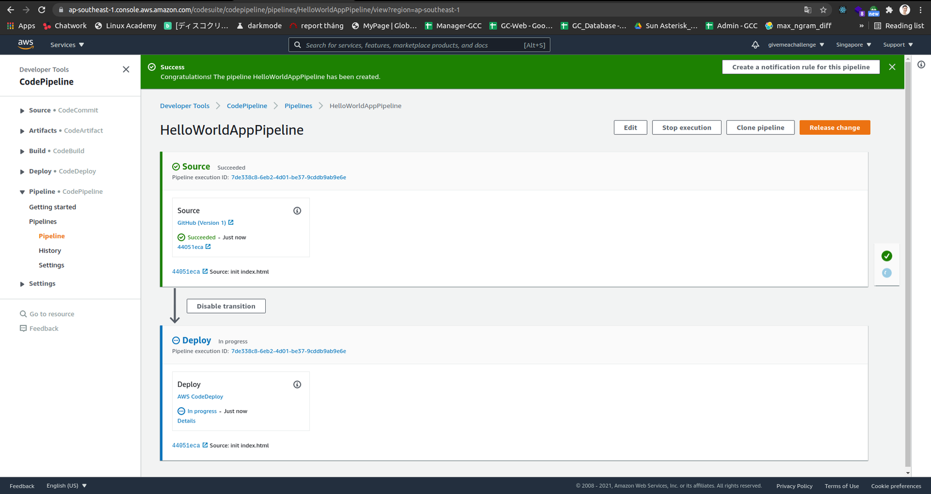Click the Source action info icon
The image size is (931, 494).
[297, 211]
